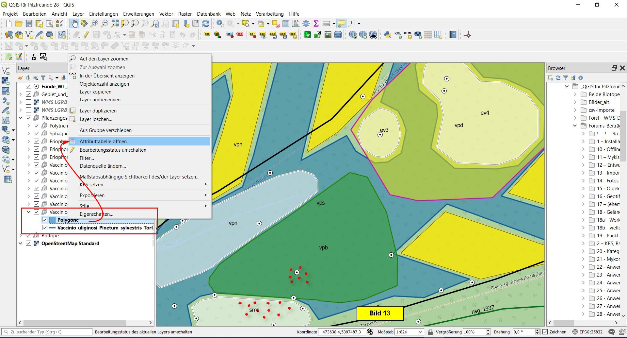Expand the csv-Importe folder in Browser
The image size is (627, 338).
(x=575, y=110)
